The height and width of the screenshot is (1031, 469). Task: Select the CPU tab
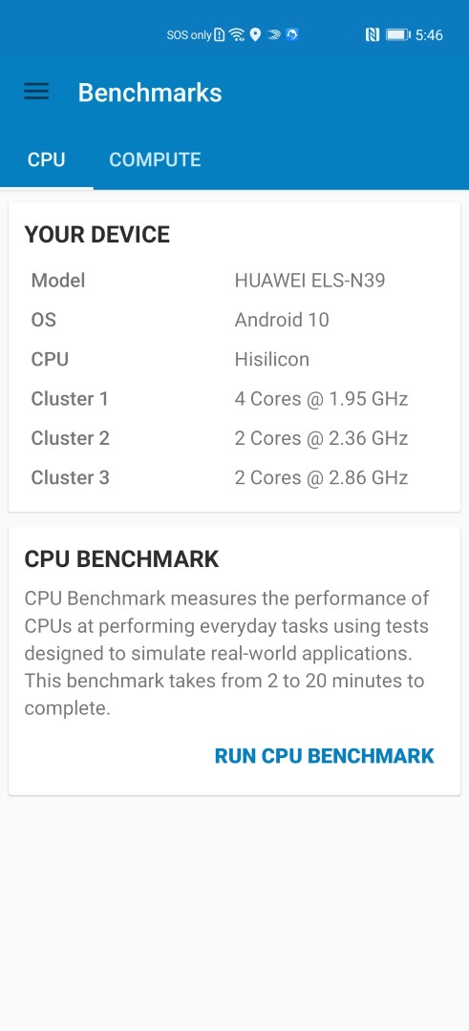pyautogui.click(x=46, y=159)
